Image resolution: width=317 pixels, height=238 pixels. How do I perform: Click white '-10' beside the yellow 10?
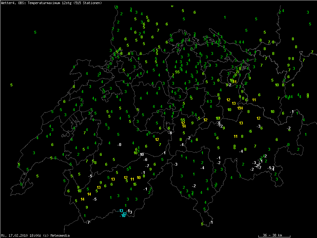(141, 155)
